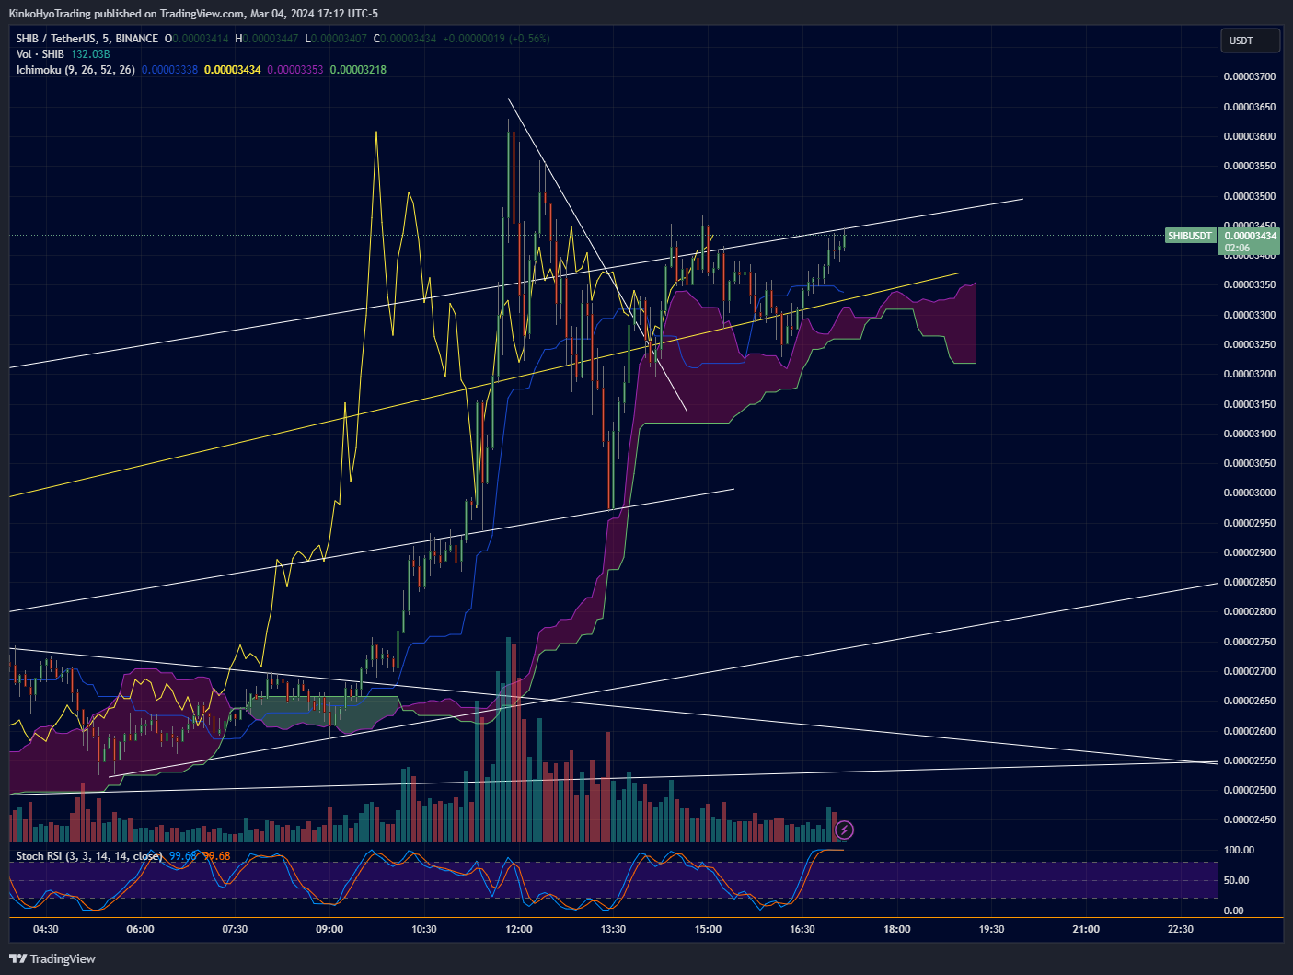Image resolution: width=1293 pixels, height=975 pixels.
Task: Click the 12:00 time axis label
Action: (x=519, y=929)
